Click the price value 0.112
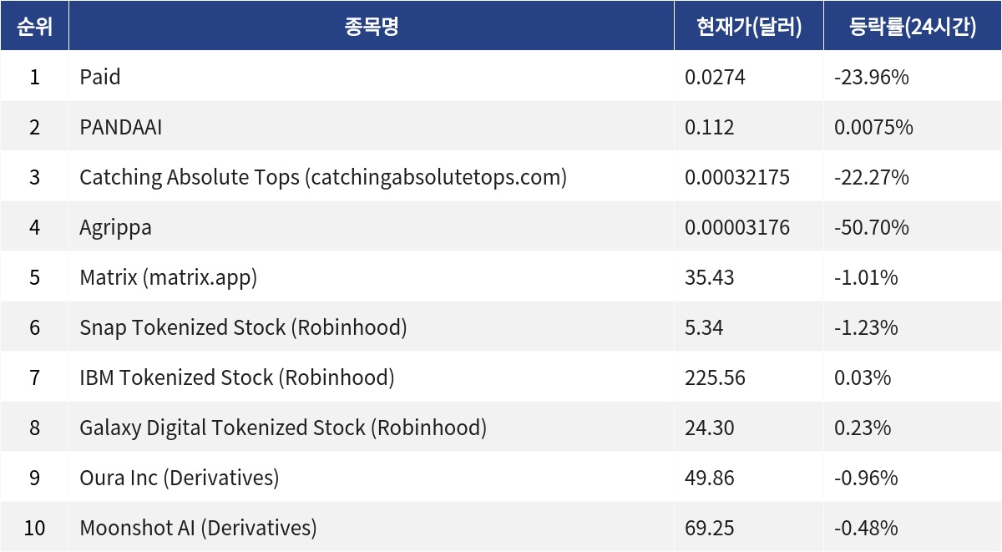 pyautogui.click(x=710, y=128)
